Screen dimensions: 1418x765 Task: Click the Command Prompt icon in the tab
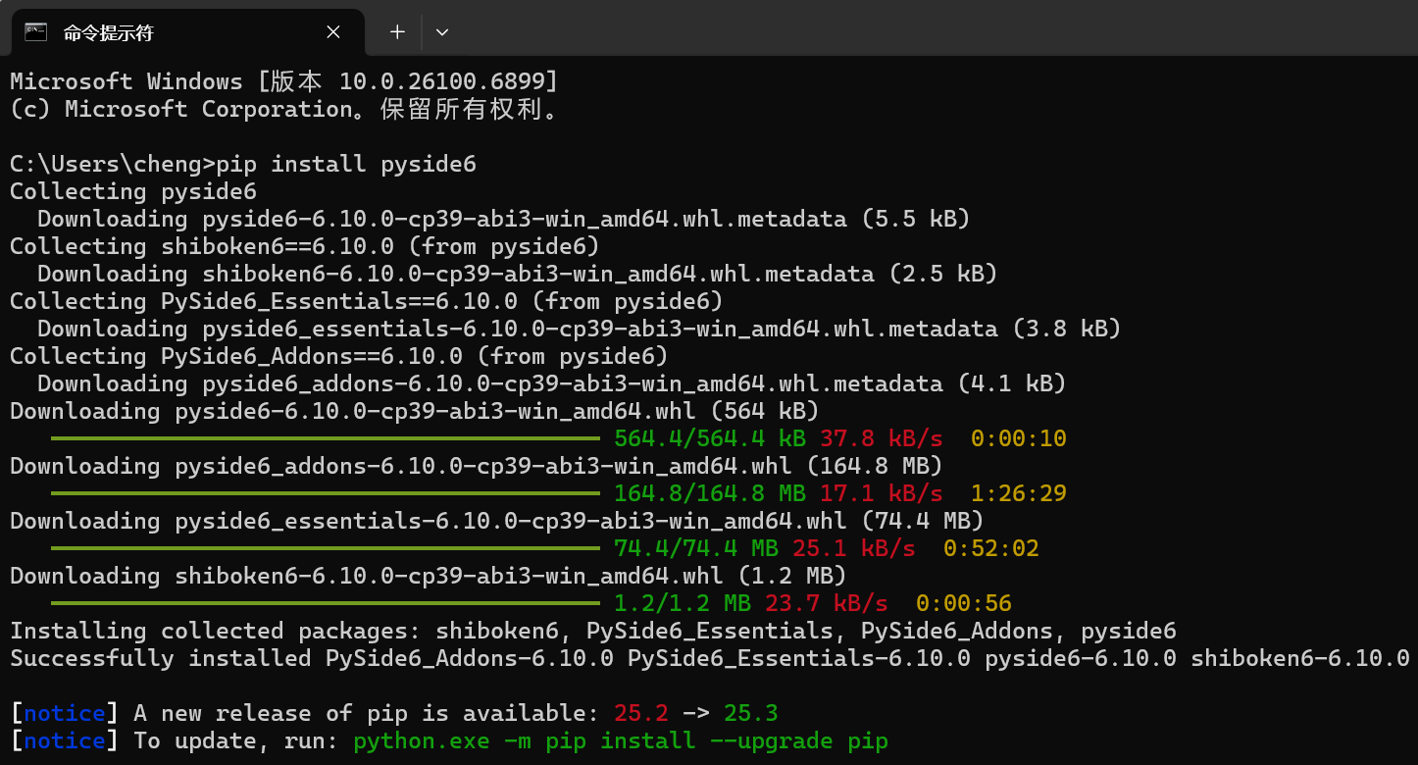click(x=36, y=31)
